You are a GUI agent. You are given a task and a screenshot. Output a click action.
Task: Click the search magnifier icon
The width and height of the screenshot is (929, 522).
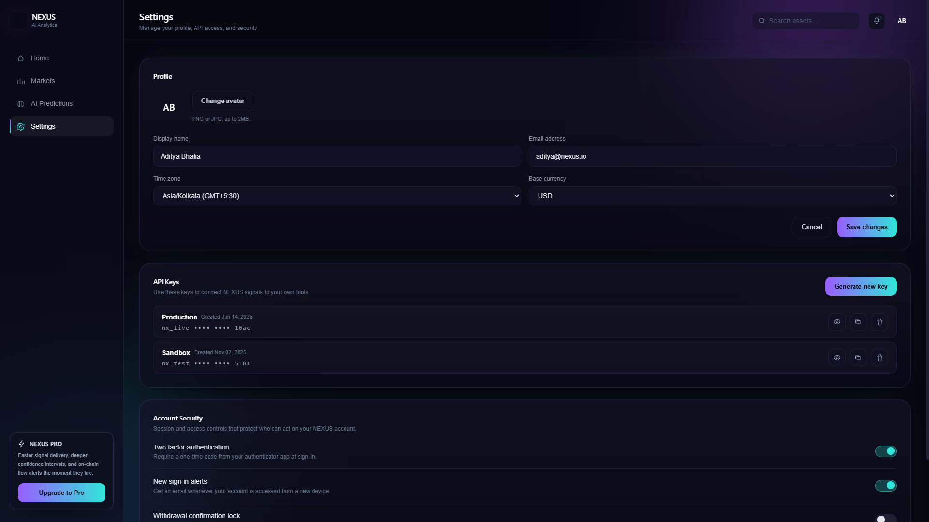(x=762, y=21)
